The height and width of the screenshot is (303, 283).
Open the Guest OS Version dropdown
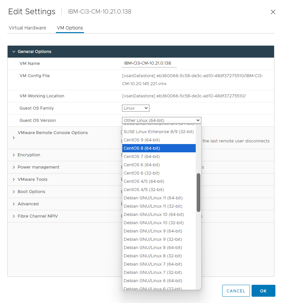pyautogui.click(x=161, y=120)
